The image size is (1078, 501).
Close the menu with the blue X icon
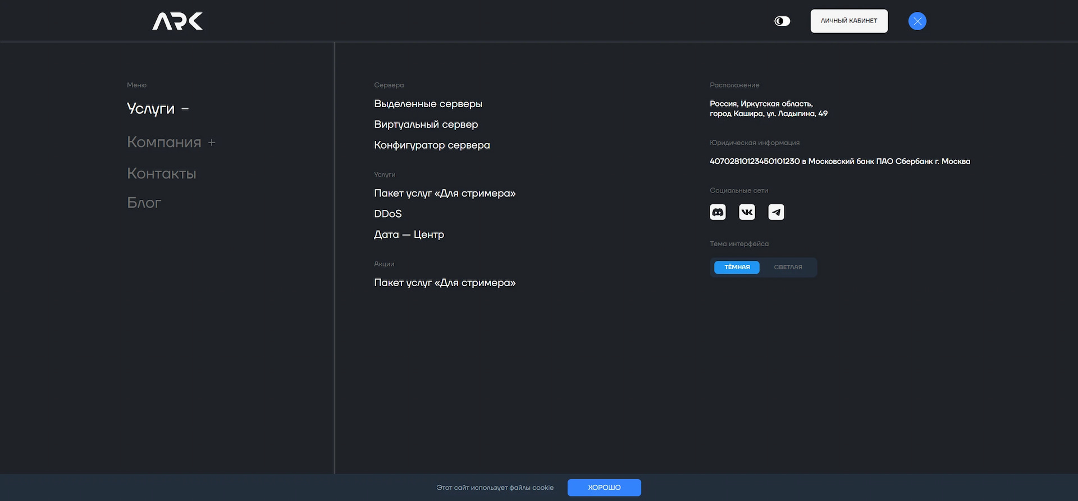(917, 21)
